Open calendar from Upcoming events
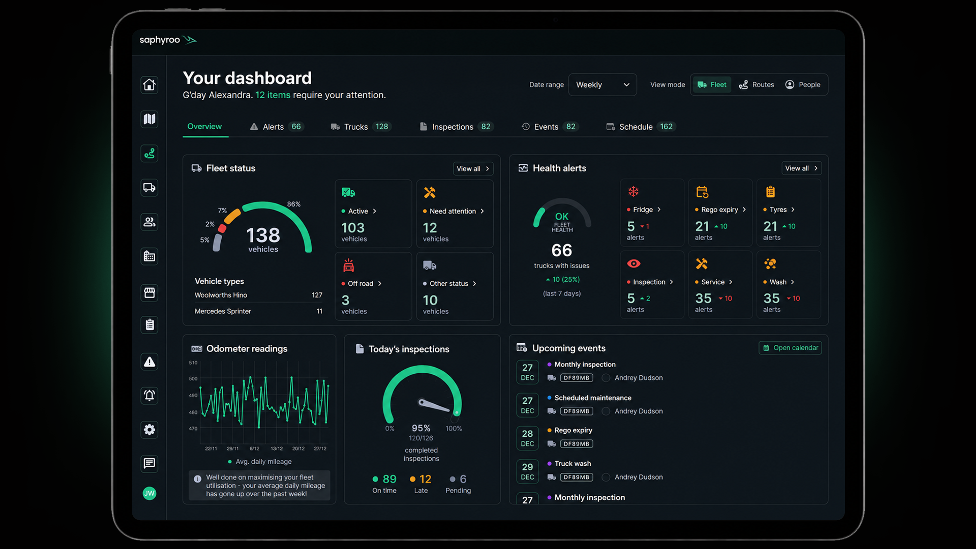 (790, 348)
